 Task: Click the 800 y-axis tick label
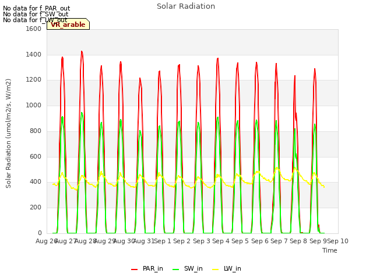click(36, 131)
